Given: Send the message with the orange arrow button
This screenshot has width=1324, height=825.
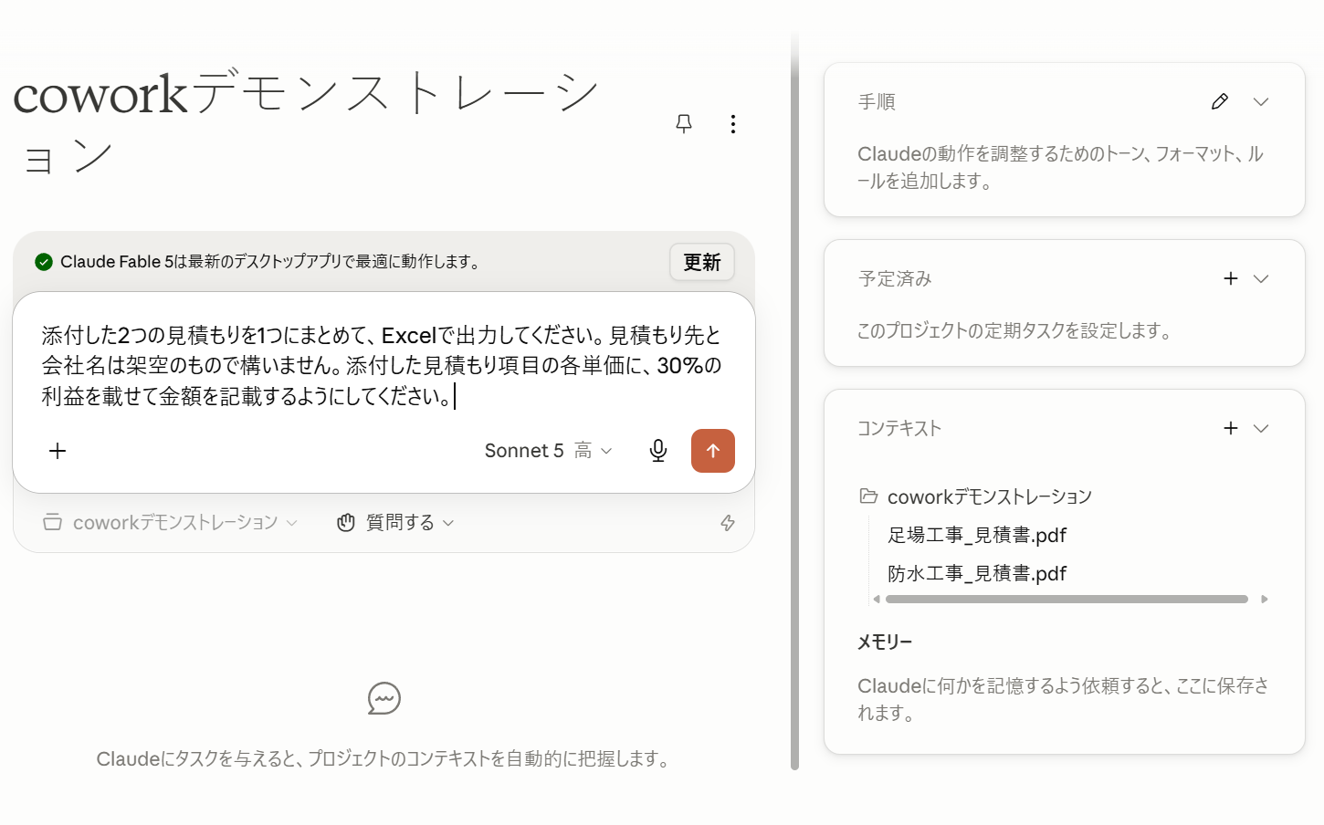Looking at the screenshot, I should [x=713, y=451].
